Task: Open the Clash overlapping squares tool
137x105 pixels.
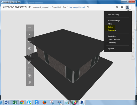Action: [x=30, y=76]
